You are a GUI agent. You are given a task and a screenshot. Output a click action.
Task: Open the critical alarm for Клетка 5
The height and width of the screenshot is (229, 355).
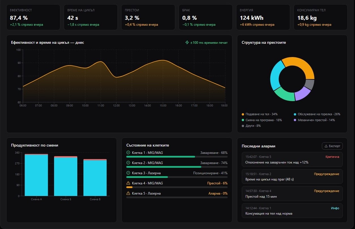[292, 160]
